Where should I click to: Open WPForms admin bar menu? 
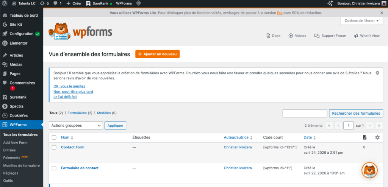pos(124,3)
